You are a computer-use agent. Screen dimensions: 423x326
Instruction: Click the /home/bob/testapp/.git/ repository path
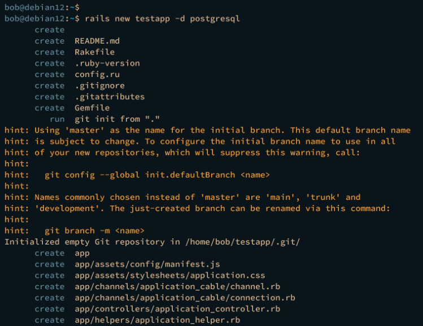(241, 242)
